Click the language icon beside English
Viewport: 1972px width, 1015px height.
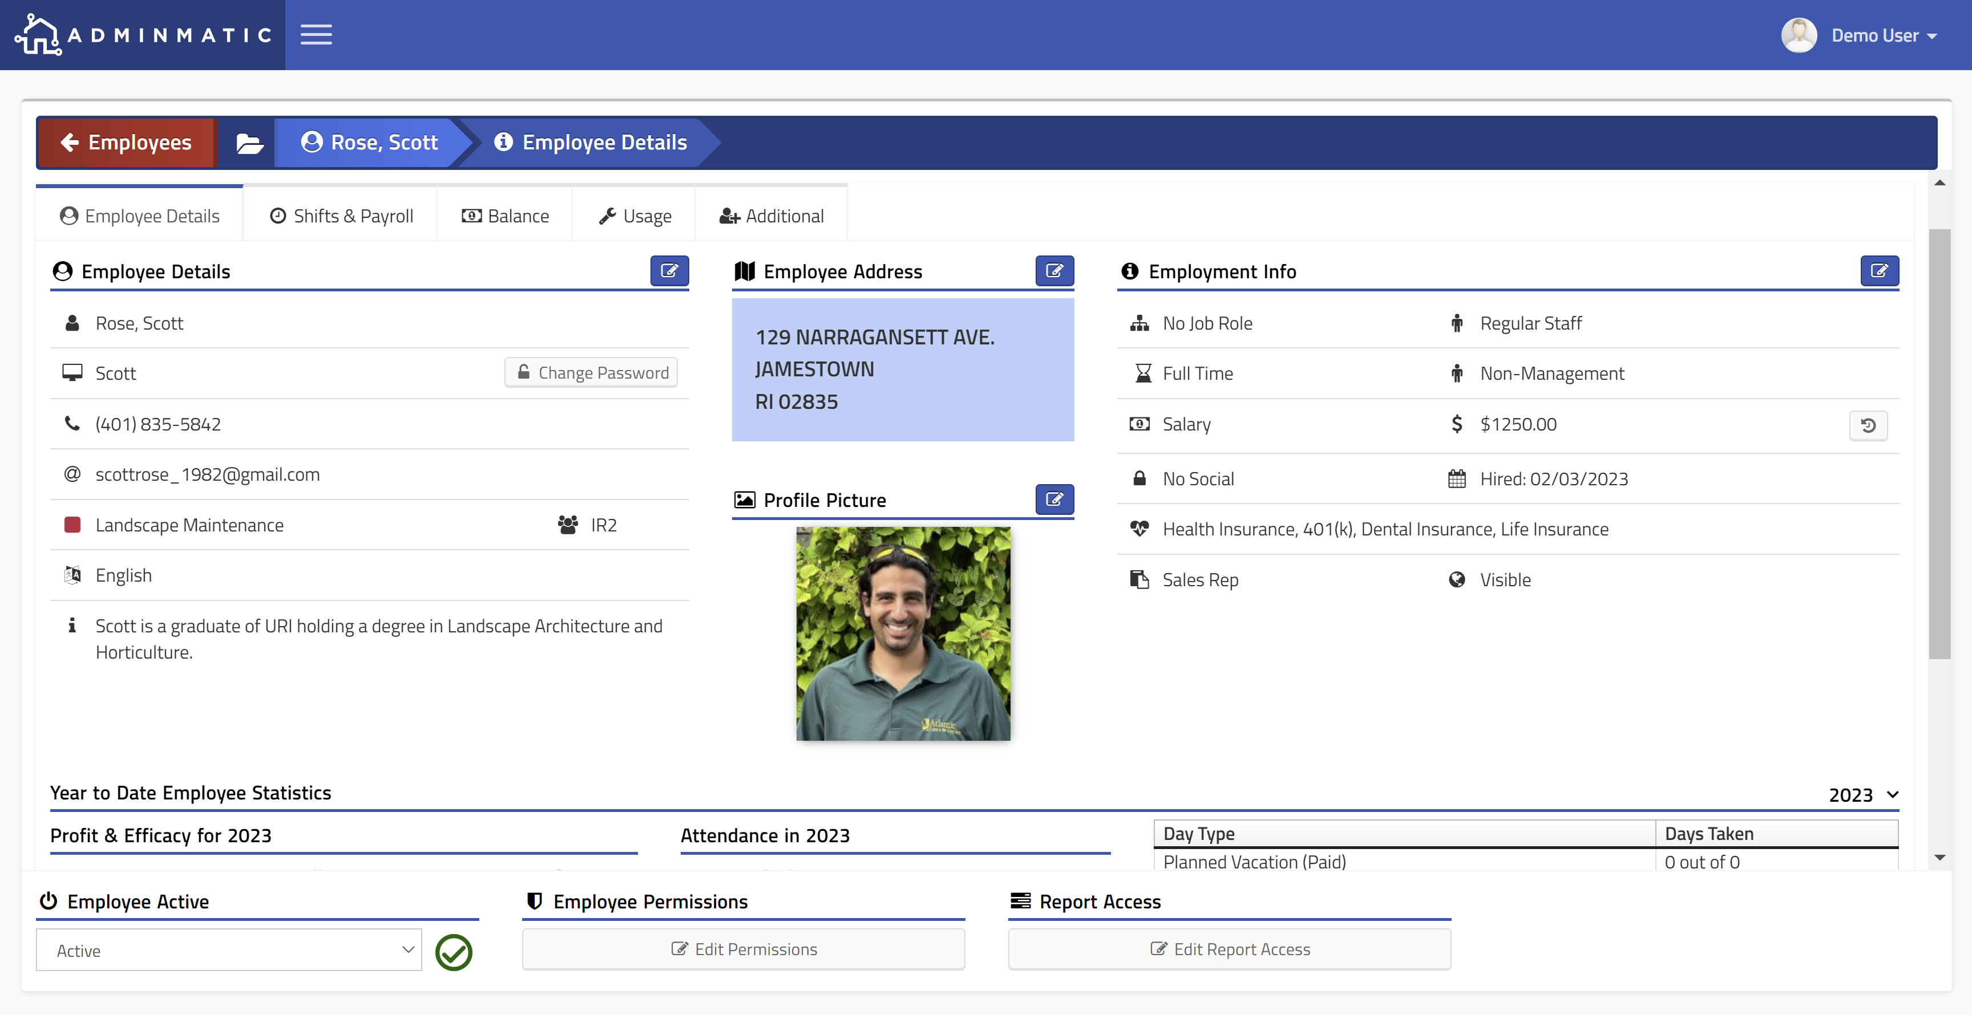point(72,575)
